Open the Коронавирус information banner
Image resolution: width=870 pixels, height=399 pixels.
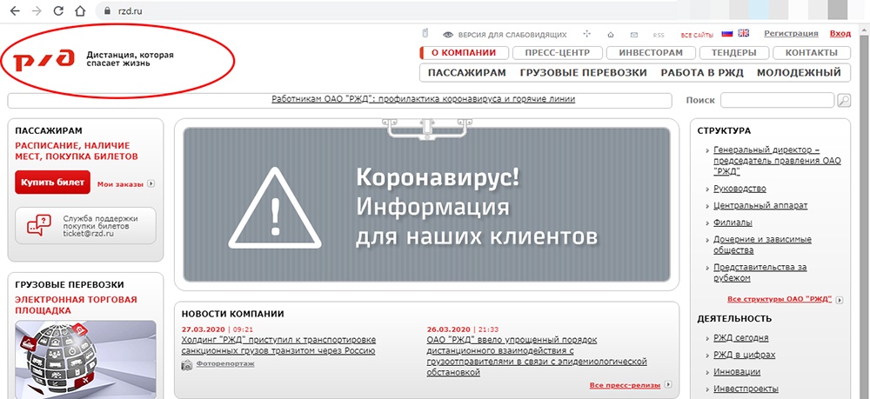click(x=426, y=204)
